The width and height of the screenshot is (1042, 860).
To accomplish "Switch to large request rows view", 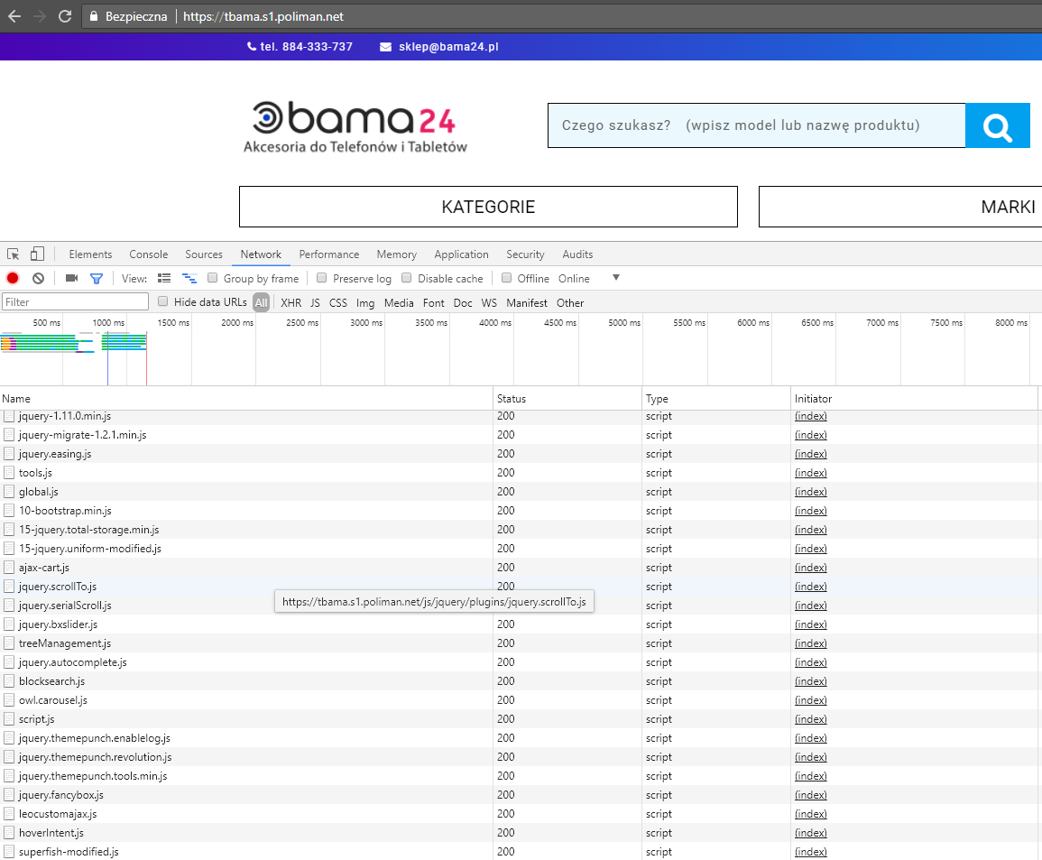I will point(164,279).
